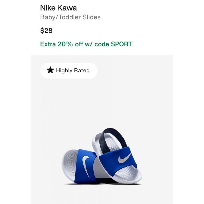This screenshot has height=204, width=204.
Task: Tap the SPORT promo code word
Action: (x=121, y=44)
